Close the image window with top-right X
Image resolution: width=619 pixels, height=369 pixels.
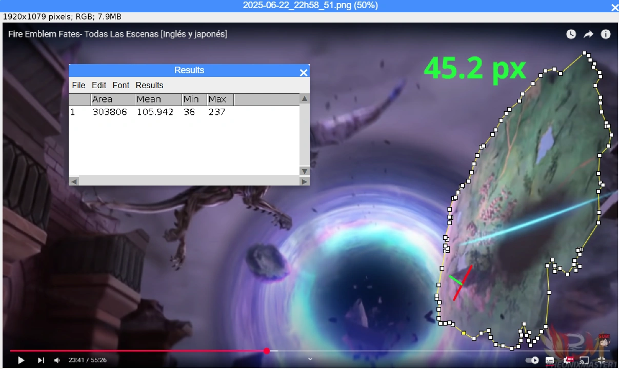(614, 7)
